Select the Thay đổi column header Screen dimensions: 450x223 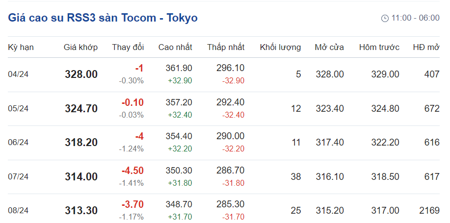[x=128, y=48]
